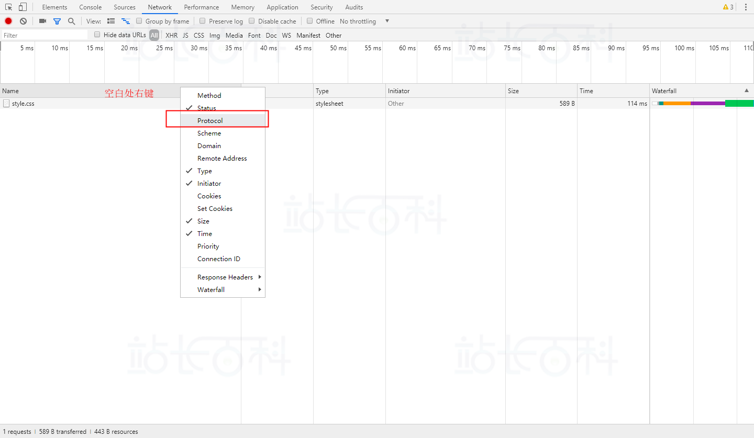Enable the Method column
This screenshot has width=754, height=438.
pyautogui.click(x=223, y=96)
